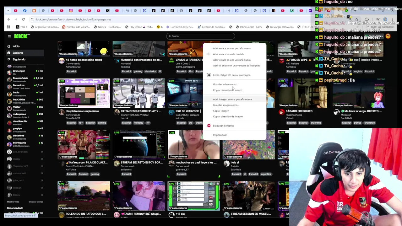402x226 pixels.
Task: Click the 'argentina' tag under 'hola si' stream
Action: (266, 174)
